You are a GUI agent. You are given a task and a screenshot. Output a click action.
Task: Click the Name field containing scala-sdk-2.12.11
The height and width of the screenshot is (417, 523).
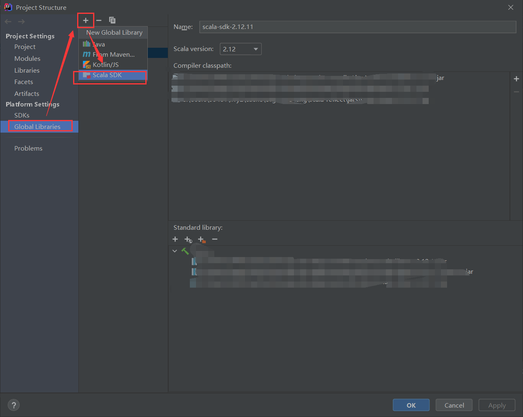(x=358, y=27)
